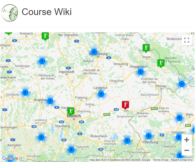Click the red archer marker near Inn
The height and width of the screenshot is (162, 195).
(125, 105)
